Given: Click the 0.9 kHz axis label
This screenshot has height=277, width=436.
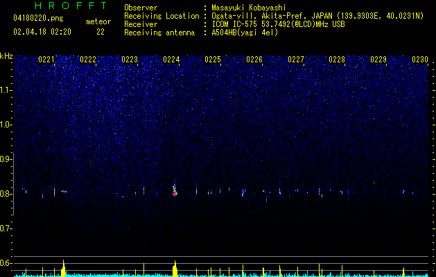Looking at the screenshot, I should [6, 159].
